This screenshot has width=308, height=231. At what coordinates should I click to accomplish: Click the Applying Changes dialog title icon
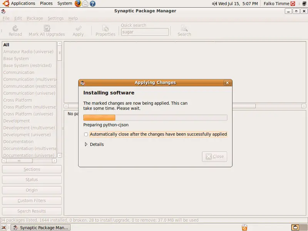82,83
